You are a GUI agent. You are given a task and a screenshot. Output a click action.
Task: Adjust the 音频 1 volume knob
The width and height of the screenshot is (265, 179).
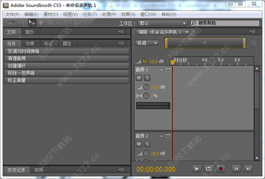[x=146, y=87]
